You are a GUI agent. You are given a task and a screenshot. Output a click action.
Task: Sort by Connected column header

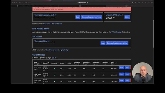tap(54, 63)
